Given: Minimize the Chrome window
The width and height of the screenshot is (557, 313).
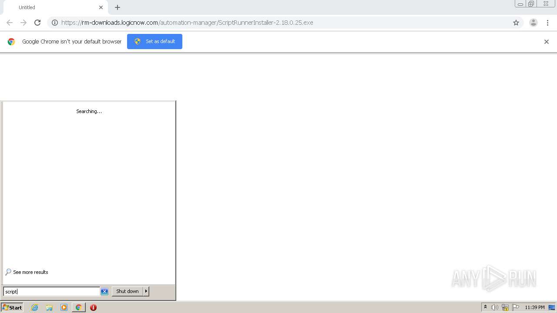Looking at the screenshot, I should click(x=520, y=4).
